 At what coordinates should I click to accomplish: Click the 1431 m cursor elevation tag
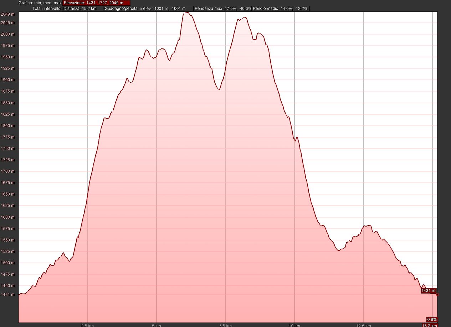428,291
